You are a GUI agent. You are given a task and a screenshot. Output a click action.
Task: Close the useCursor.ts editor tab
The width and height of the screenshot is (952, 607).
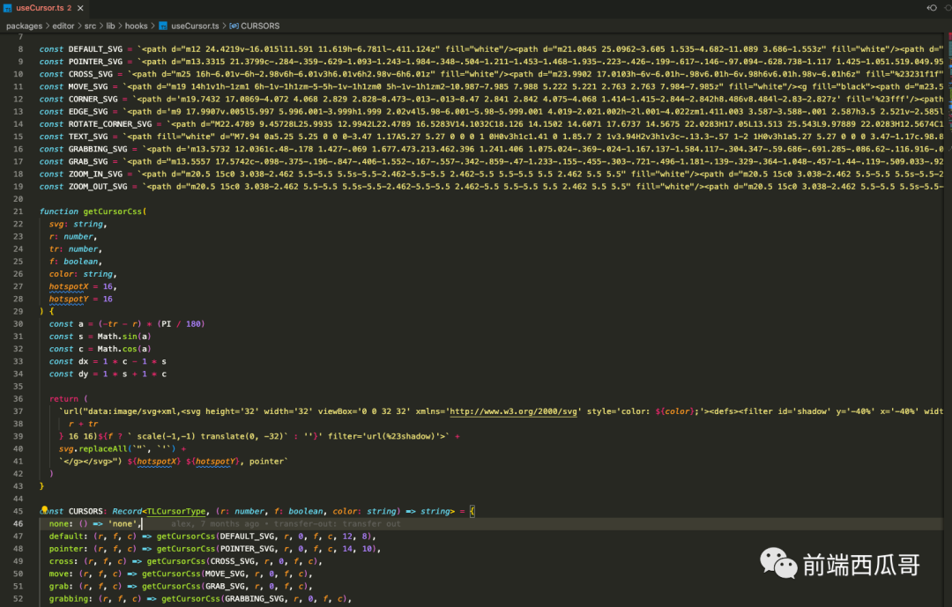coord(80,8)
